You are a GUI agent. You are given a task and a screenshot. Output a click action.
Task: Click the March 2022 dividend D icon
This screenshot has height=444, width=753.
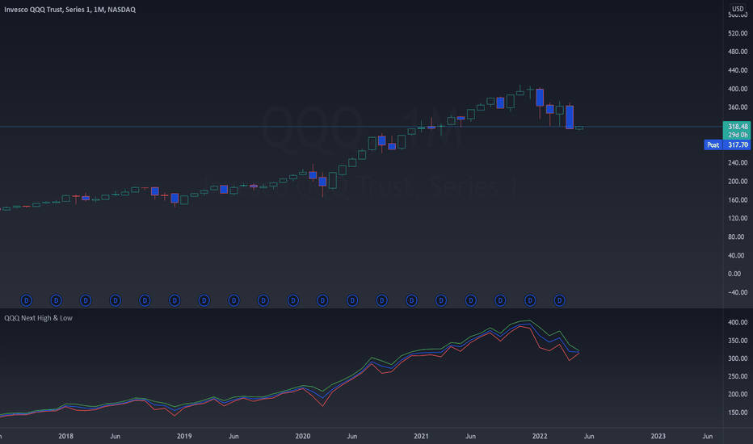[559, 300]
